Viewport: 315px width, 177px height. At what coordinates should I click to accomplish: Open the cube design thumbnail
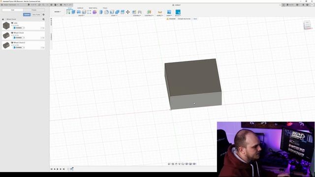pyautogui.click(x=6, y=26)
